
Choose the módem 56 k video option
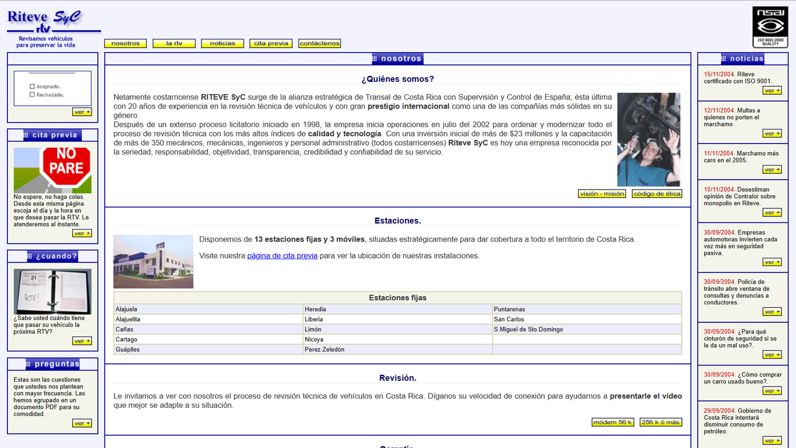coord(612,422)
